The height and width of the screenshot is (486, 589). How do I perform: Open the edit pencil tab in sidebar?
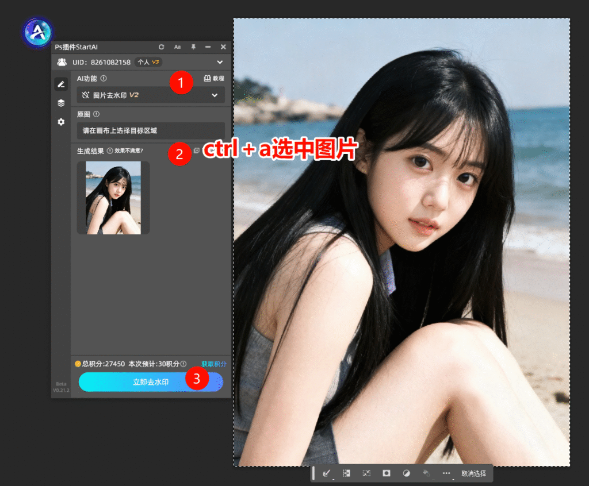point(60,84)
